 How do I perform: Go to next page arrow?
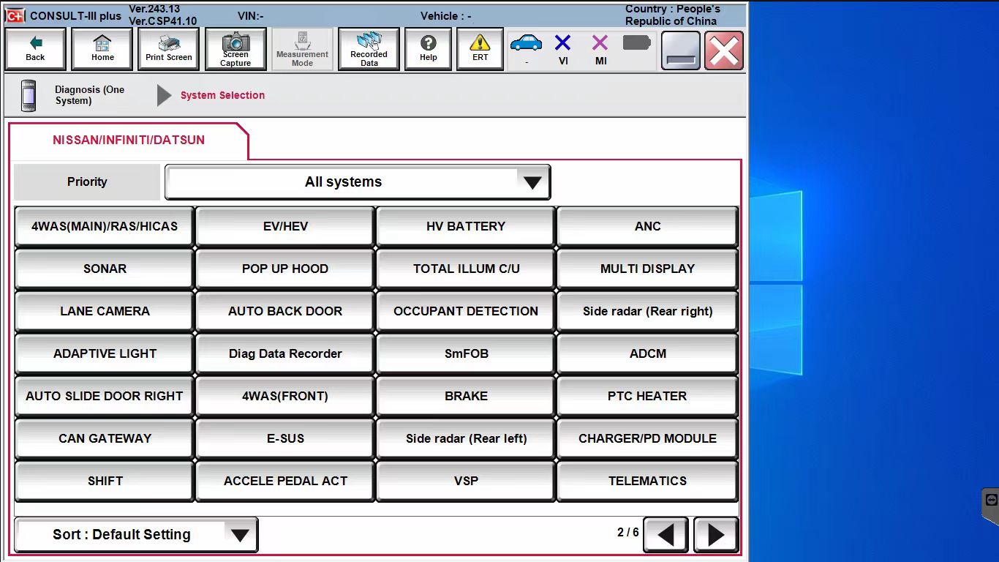(716, 535)
